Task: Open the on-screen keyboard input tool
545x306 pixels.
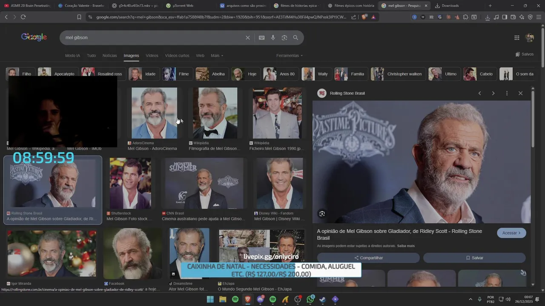Action: 261,37
